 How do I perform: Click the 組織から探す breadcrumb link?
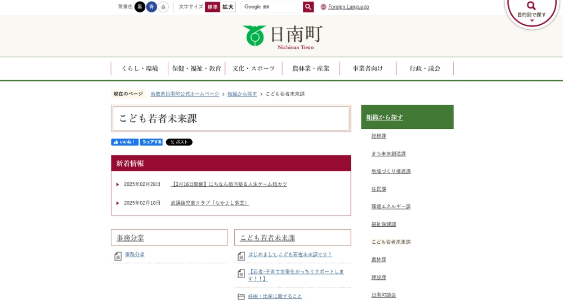point(242,94)
